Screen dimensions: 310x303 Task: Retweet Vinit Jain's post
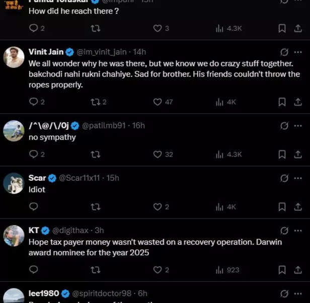(x=95, y=102)
